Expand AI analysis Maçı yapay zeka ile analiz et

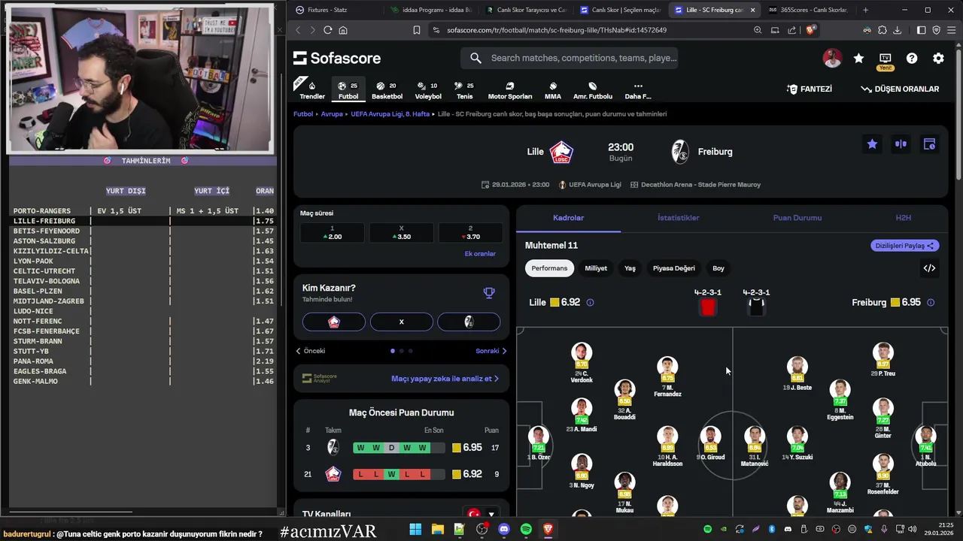445,379
